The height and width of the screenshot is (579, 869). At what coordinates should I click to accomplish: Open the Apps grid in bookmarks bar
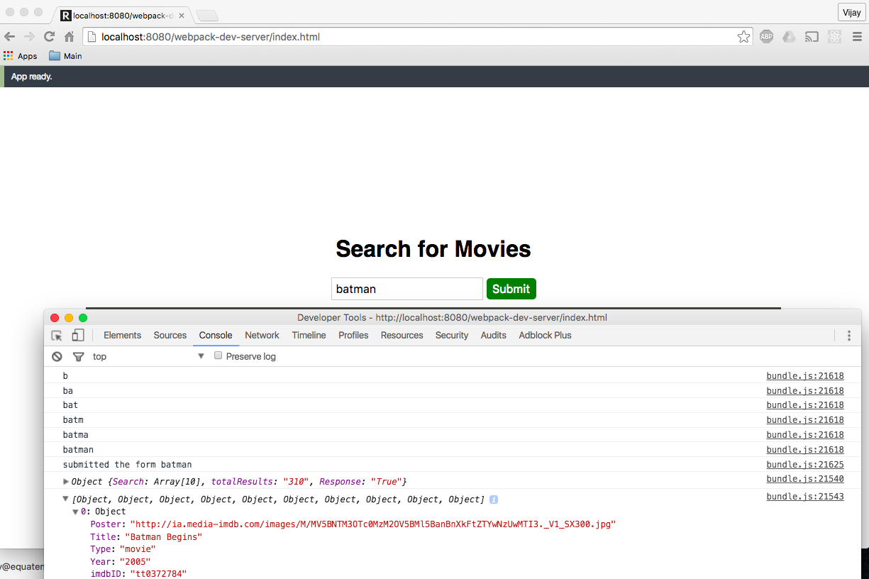point(20,56)
